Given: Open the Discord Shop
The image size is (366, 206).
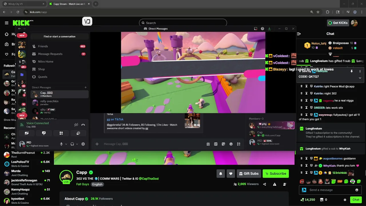Looking at the screenshot, I should (x=59, y=69).
